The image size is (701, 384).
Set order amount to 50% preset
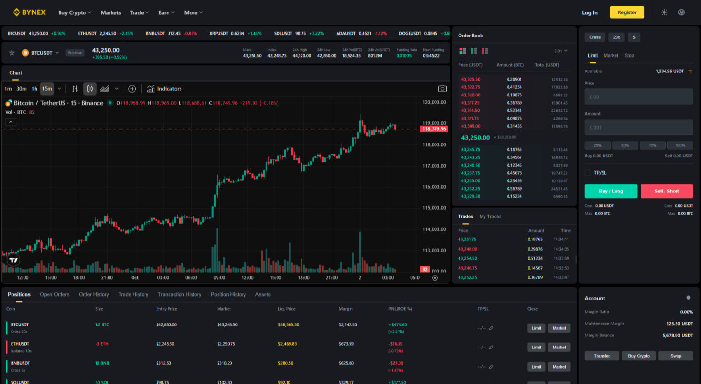point(625,145)
